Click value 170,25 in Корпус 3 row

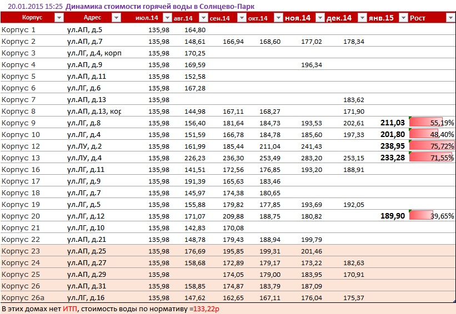click(195, 53)
